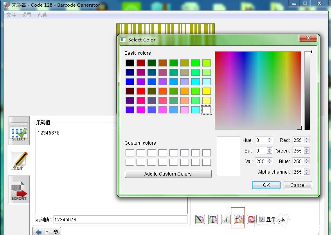Select the black basic color swatch
Image resolution: width=331 pixels, height=235 pixels.
click(130, 63)
